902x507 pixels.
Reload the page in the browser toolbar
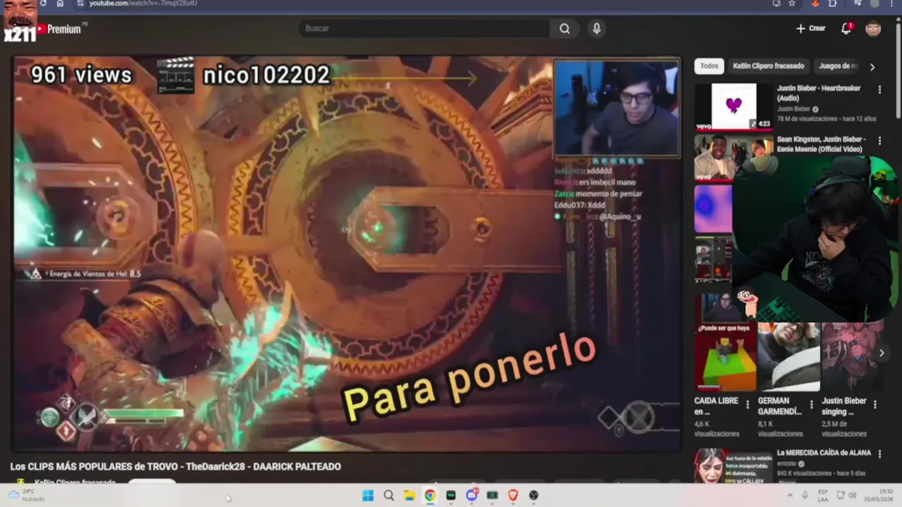pos(43,4)
